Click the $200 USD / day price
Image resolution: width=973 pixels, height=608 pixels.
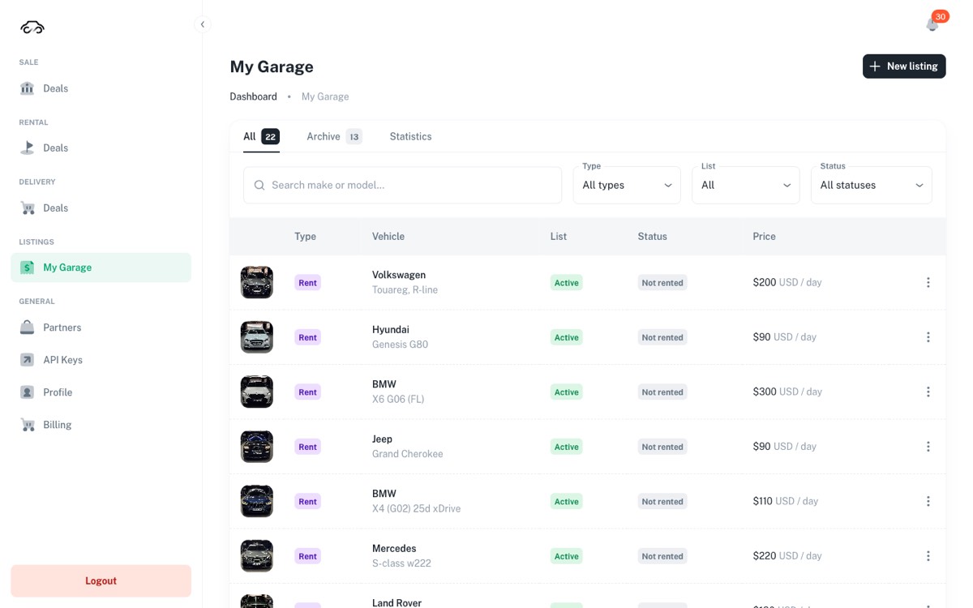[787, 283]
